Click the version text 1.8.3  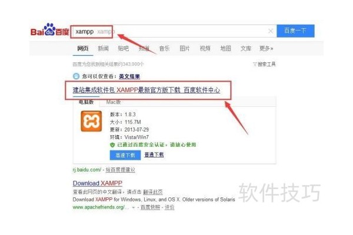click(x=130, y=115)
